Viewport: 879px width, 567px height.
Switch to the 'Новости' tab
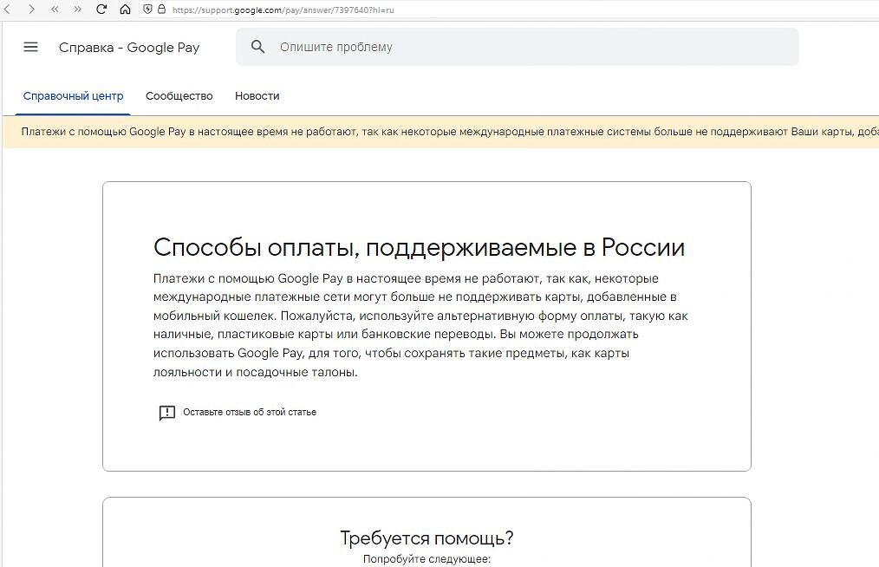coord(257,96)
